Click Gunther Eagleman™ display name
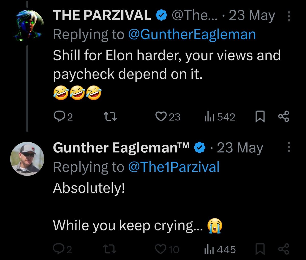 point(121,148)
